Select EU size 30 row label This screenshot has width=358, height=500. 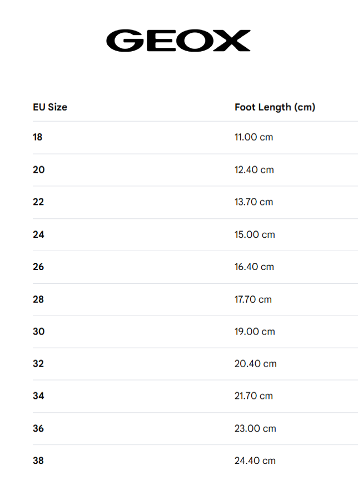click(x=38, y=331)
